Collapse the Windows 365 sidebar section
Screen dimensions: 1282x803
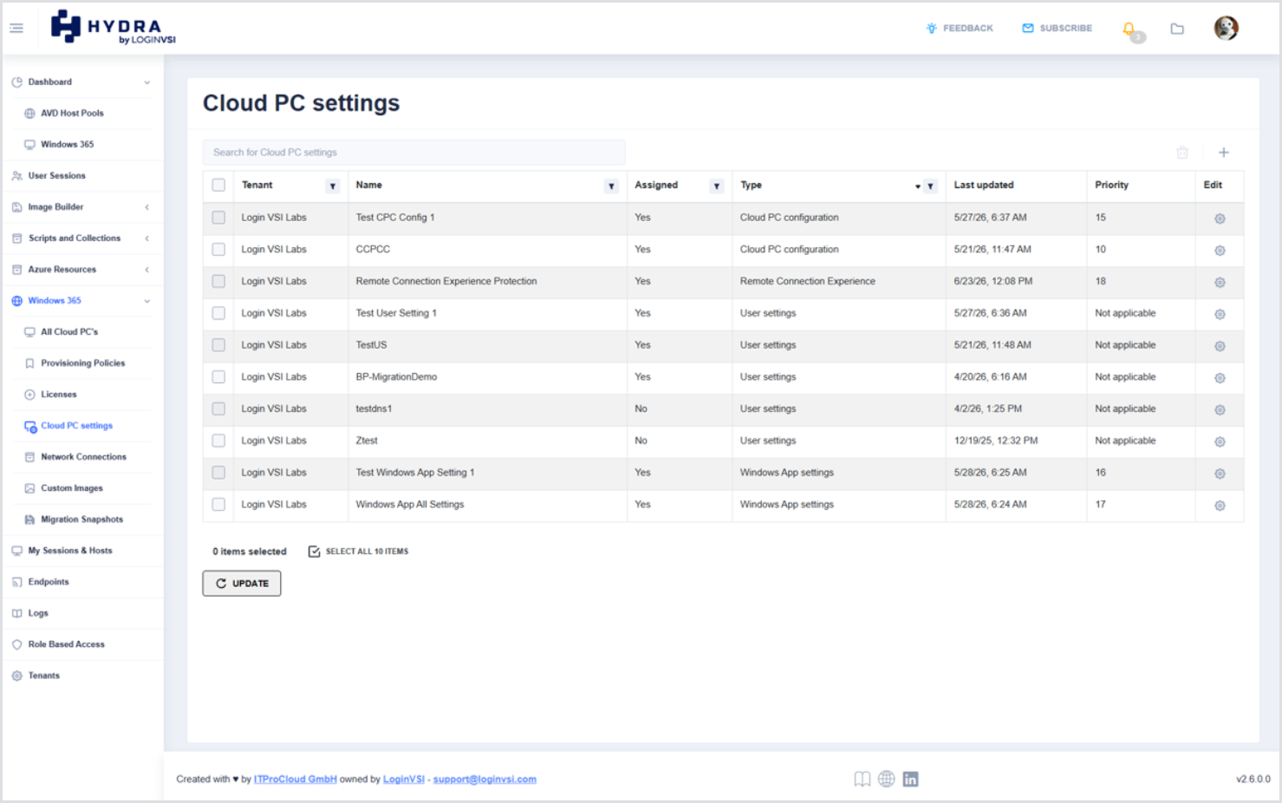pos(147,301)
